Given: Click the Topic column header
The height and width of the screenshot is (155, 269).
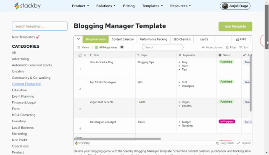Looking at the screenshot, I should [x=156, y=55].
